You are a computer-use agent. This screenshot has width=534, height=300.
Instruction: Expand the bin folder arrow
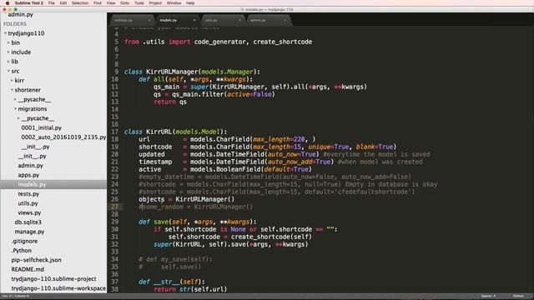[8, 42]
